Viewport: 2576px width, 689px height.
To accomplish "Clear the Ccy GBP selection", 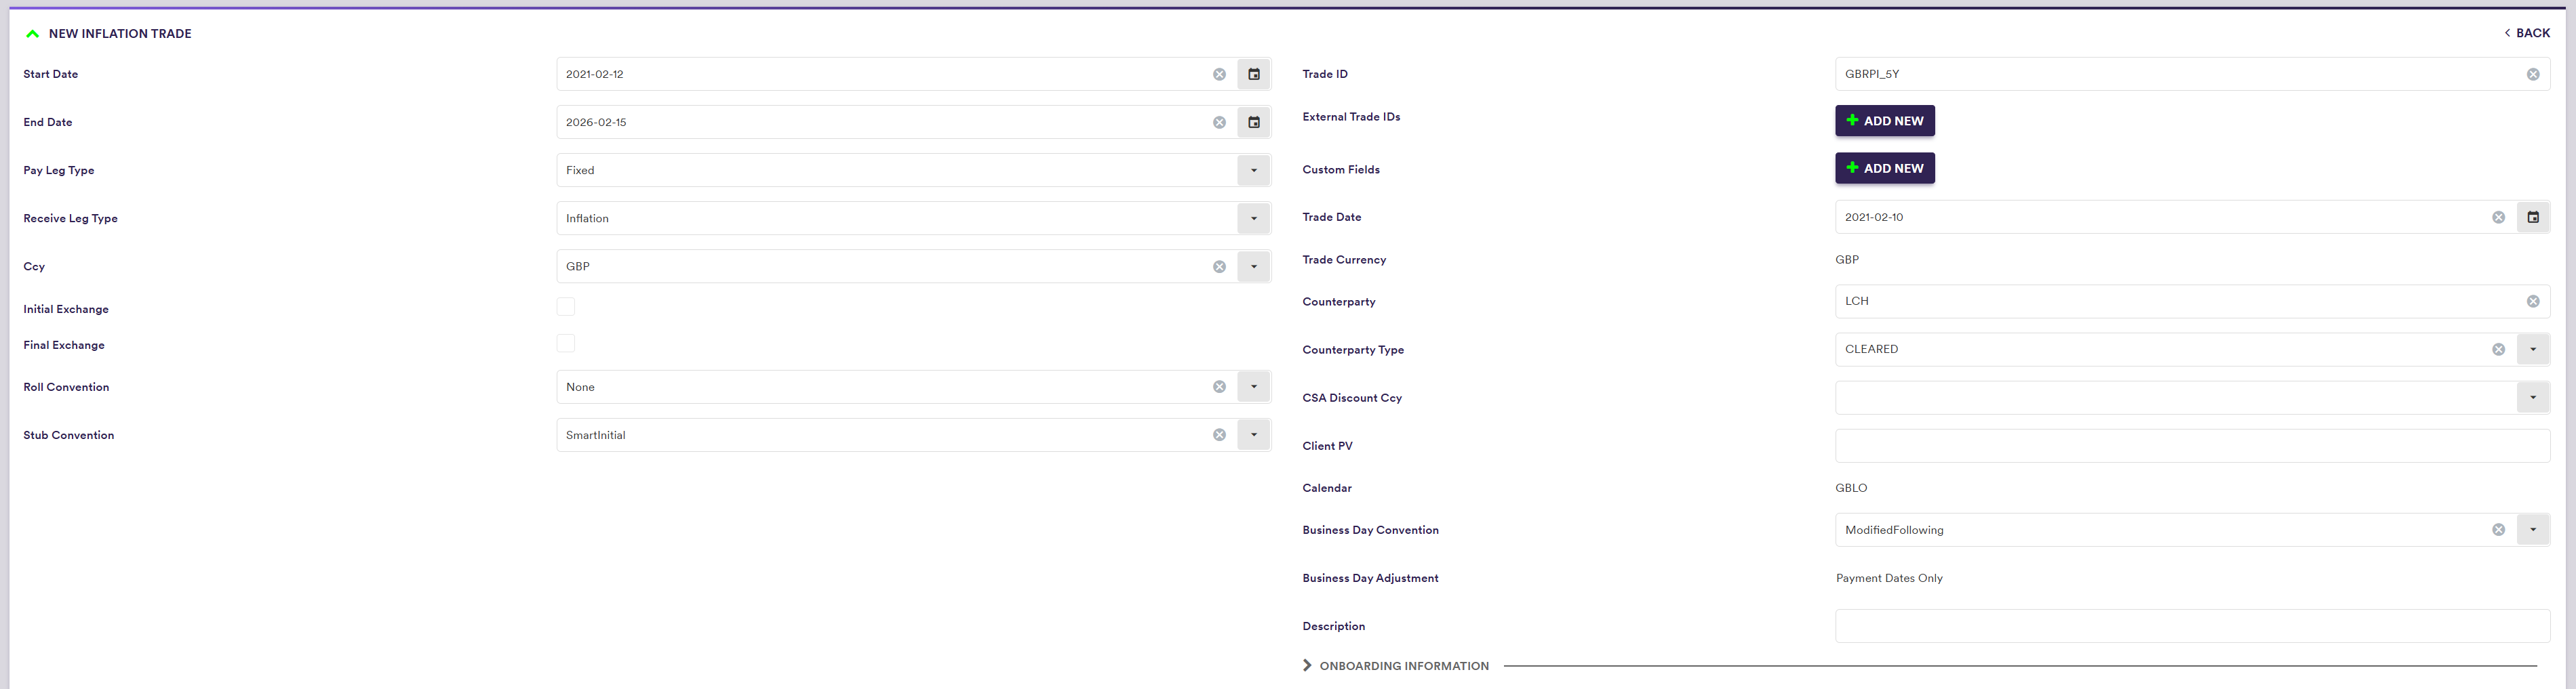I will tap(1219, 267).
